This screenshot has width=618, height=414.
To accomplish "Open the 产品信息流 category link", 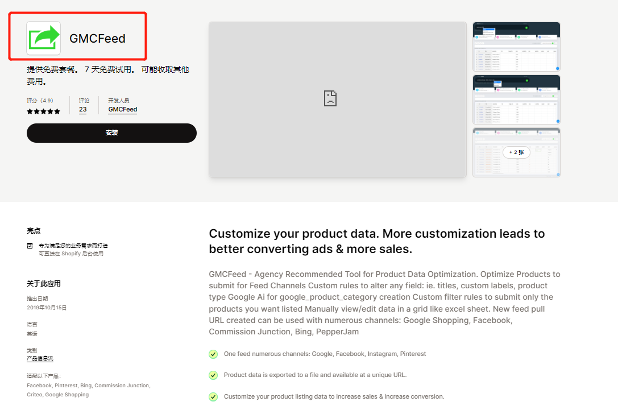I will coord(40,359).
